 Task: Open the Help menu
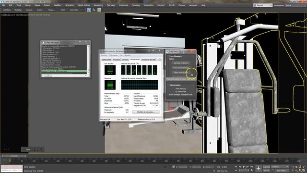click(x=203, y=5)
